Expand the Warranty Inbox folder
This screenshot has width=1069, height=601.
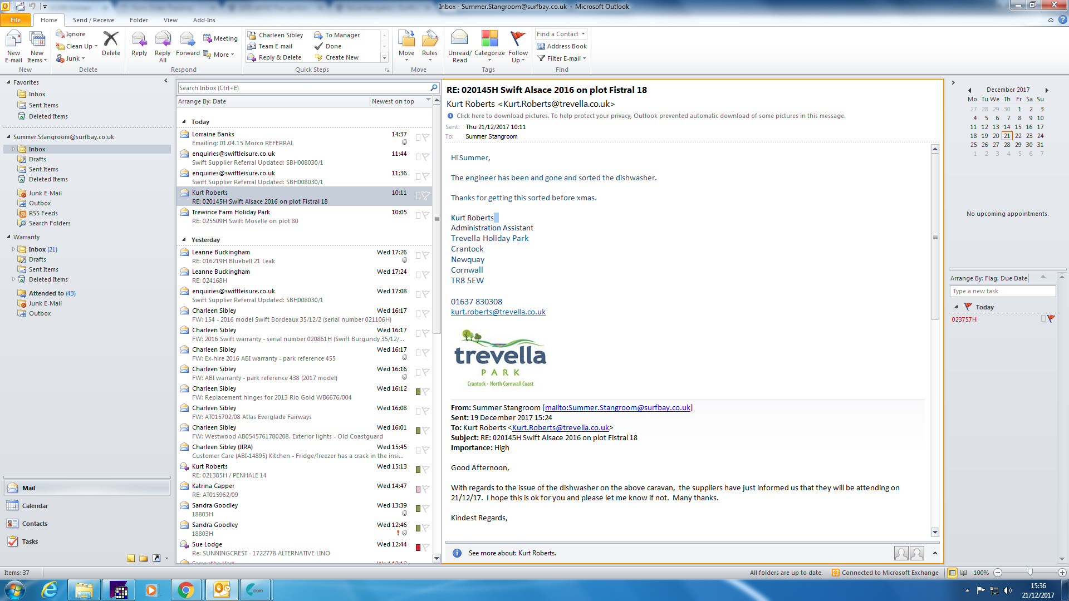click(x=14, y=249)
